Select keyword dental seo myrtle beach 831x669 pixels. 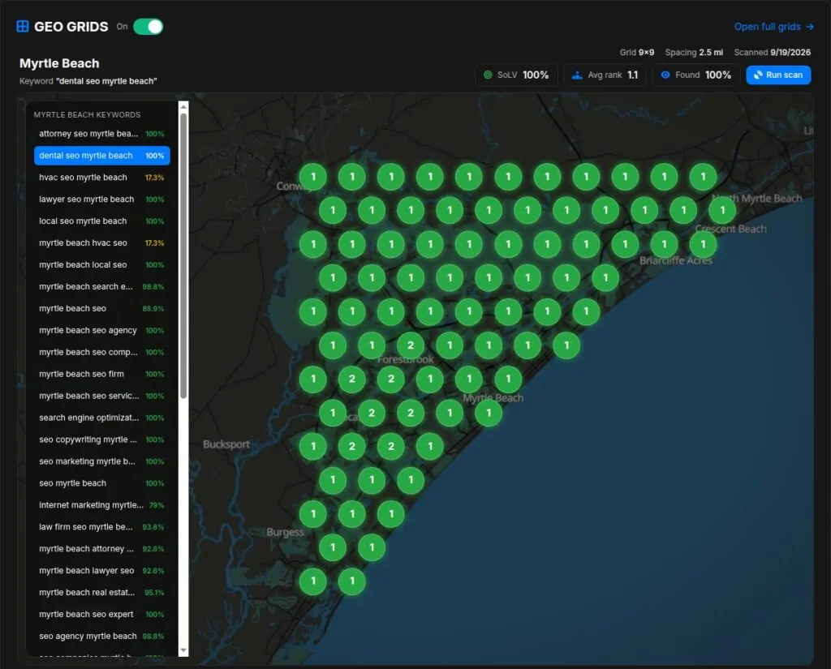pyautogui.click(x=101, y=155)
